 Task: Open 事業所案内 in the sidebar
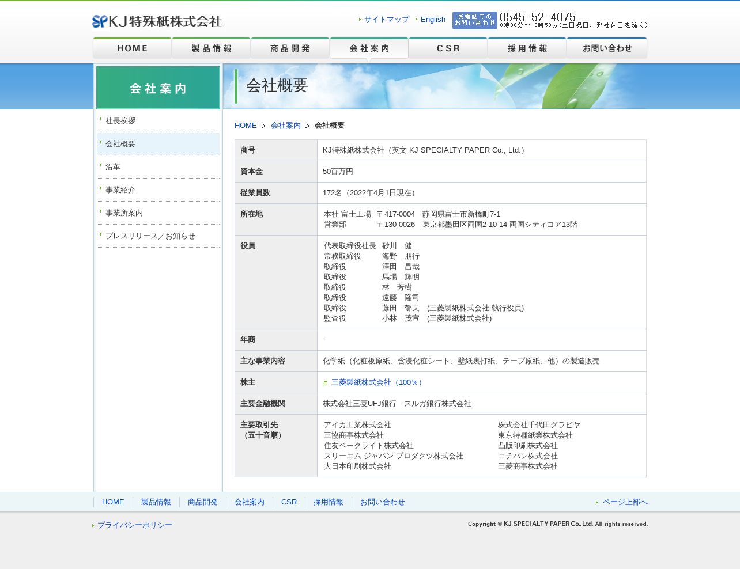158,213
